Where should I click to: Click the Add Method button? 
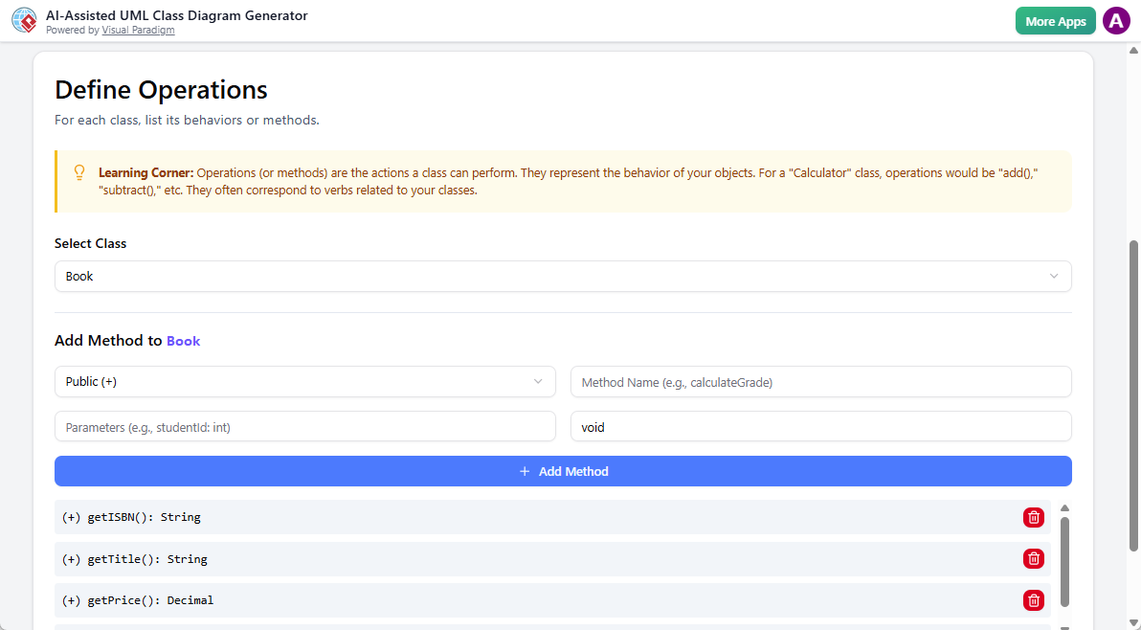tap(563, 471)
